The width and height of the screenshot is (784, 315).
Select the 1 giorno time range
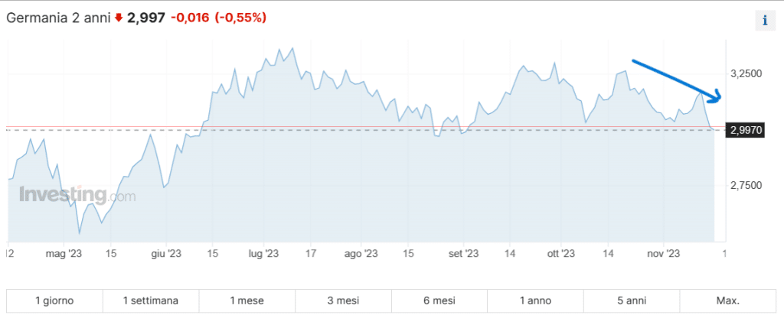(54, 300)
